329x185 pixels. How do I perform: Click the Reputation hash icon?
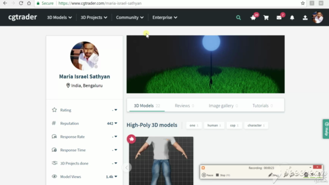[54, 123]
